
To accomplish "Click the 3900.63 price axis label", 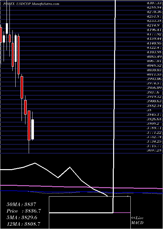I will pos(154,101).
